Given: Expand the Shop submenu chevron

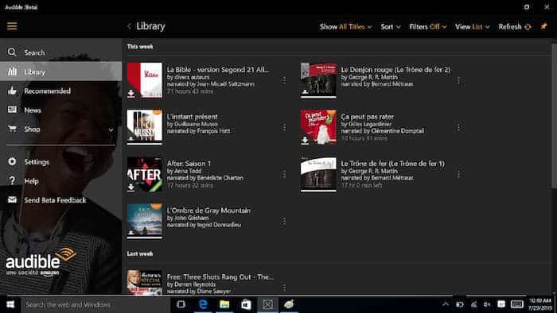Looking at the screenshot, I should (111, 129).
